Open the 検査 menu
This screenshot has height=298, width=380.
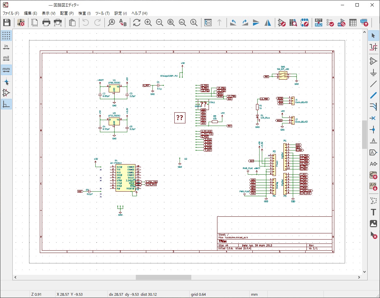point(85,13)
